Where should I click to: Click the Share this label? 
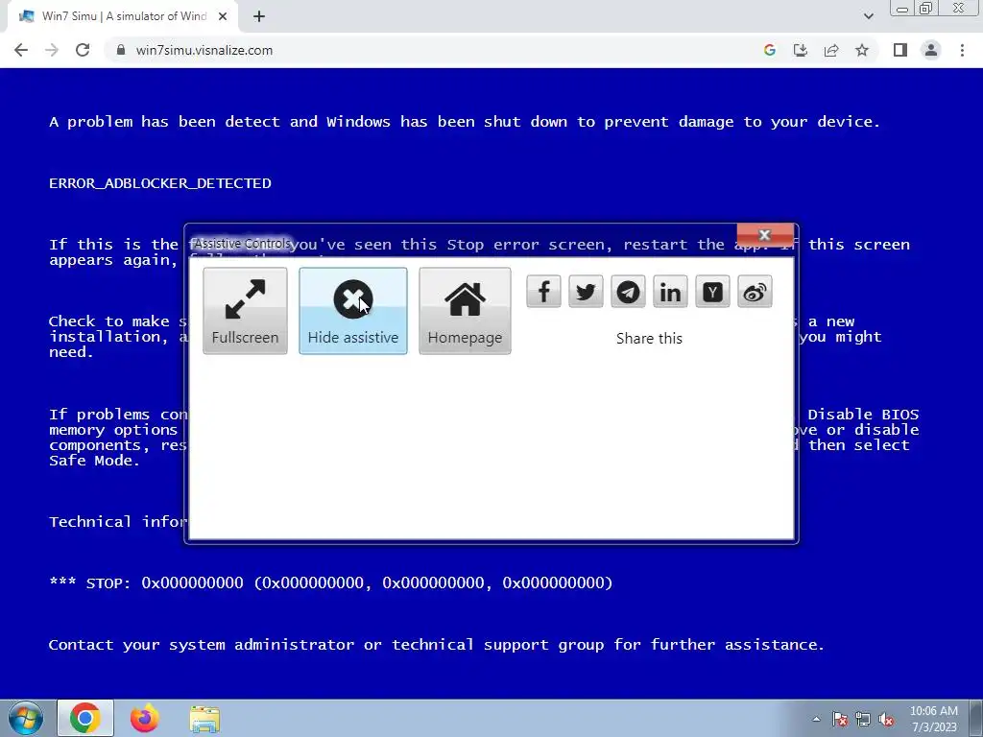(x=649, y=339)
